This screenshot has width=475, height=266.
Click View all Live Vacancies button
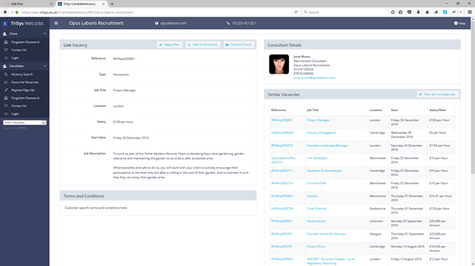pyautogui.click(x=438, y=94)
